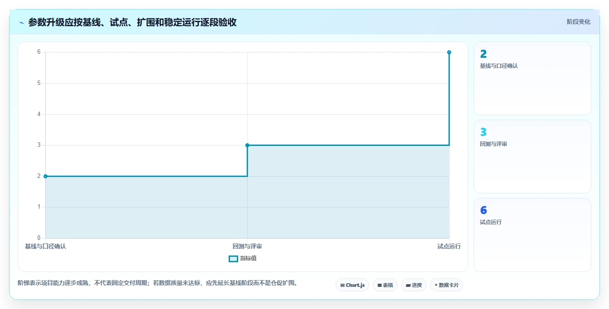The image size is (609, 309).
Task: Click the data point at 基线与口径确认
Action: coord(45,176)
